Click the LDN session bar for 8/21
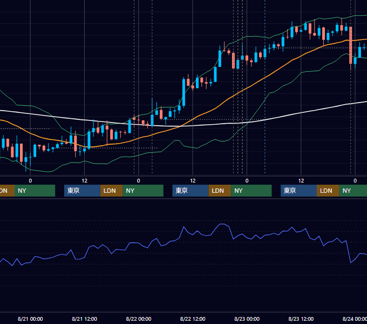The width and height of the screenshot is (367, 324). (111, 191)
